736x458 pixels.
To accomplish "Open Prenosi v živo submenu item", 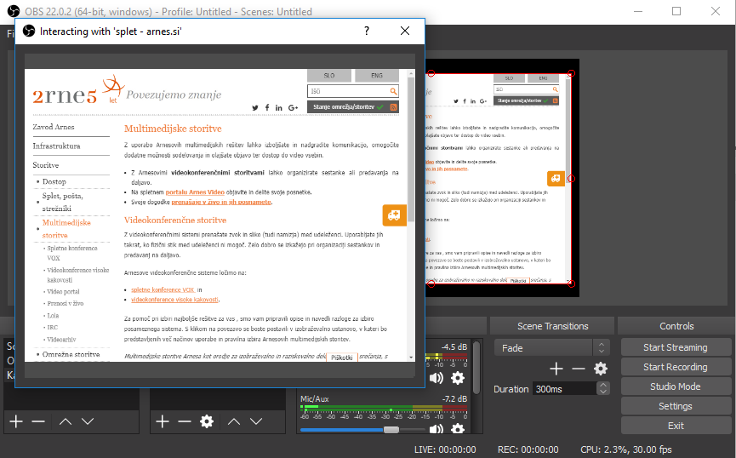I will tap(66, 303).
